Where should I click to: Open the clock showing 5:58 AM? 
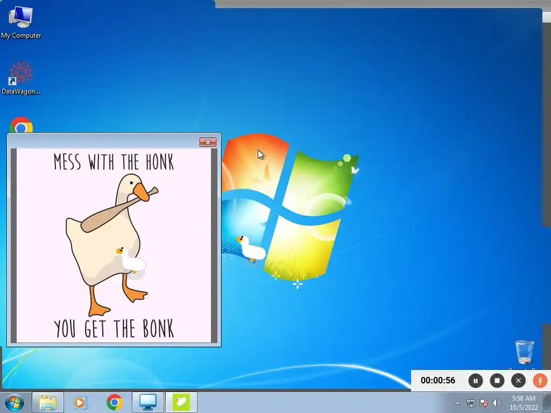pyautogui.click(x=524, y=403)
